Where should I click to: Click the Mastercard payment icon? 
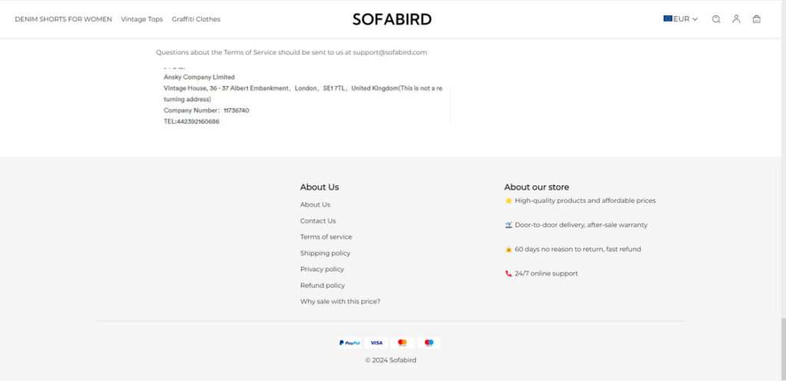(402, 343)
